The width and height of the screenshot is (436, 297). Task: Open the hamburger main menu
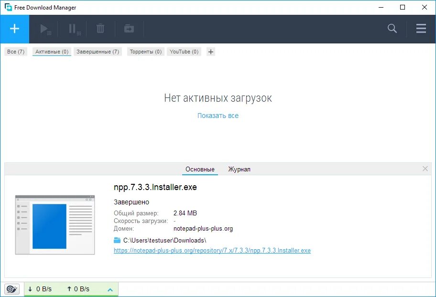tap(421, 28)
